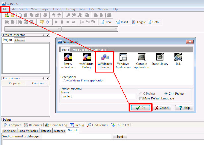Open the Project menu
204x145 pixels.
click(45, 9)
